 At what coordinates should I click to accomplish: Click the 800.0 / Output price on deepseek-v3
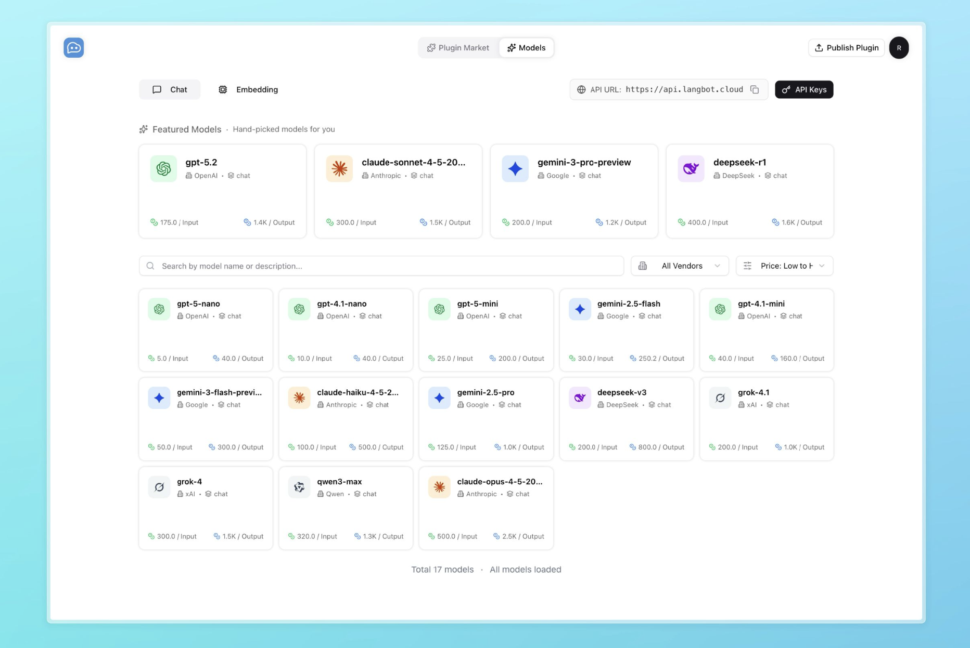(x=657, y=447)
